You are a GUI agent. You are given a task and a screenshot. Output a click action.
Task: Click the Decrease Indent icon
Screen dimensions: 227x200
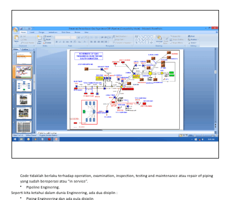(102, 37)
